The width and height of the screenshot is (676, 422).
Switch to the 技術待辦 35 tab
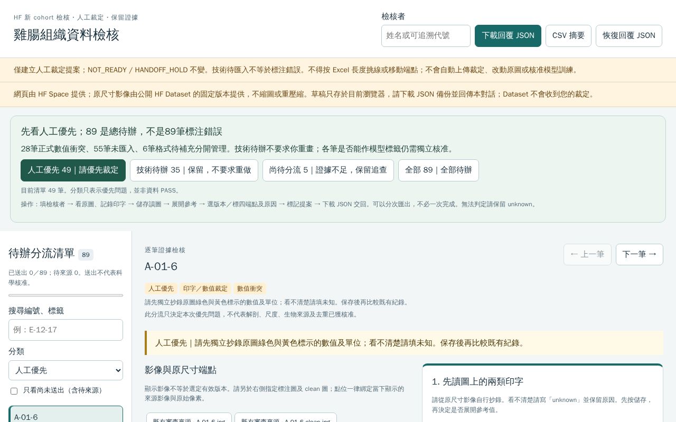[x=194, y=170]
